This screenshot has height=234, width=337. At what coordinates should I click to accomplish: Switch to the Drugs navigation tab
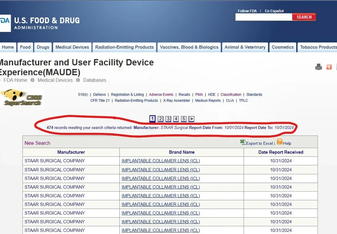point(43,47)
